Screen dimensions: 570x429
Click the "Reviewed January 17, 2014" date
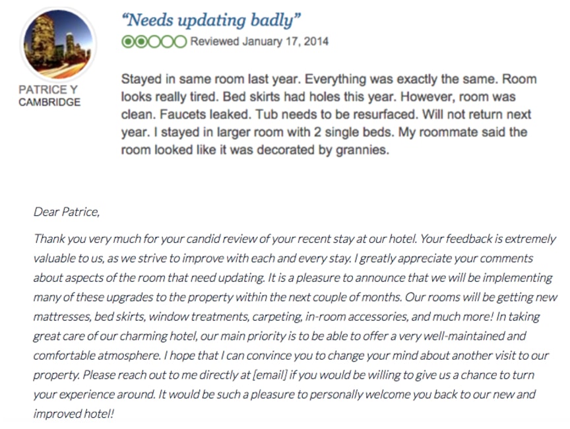259,42
